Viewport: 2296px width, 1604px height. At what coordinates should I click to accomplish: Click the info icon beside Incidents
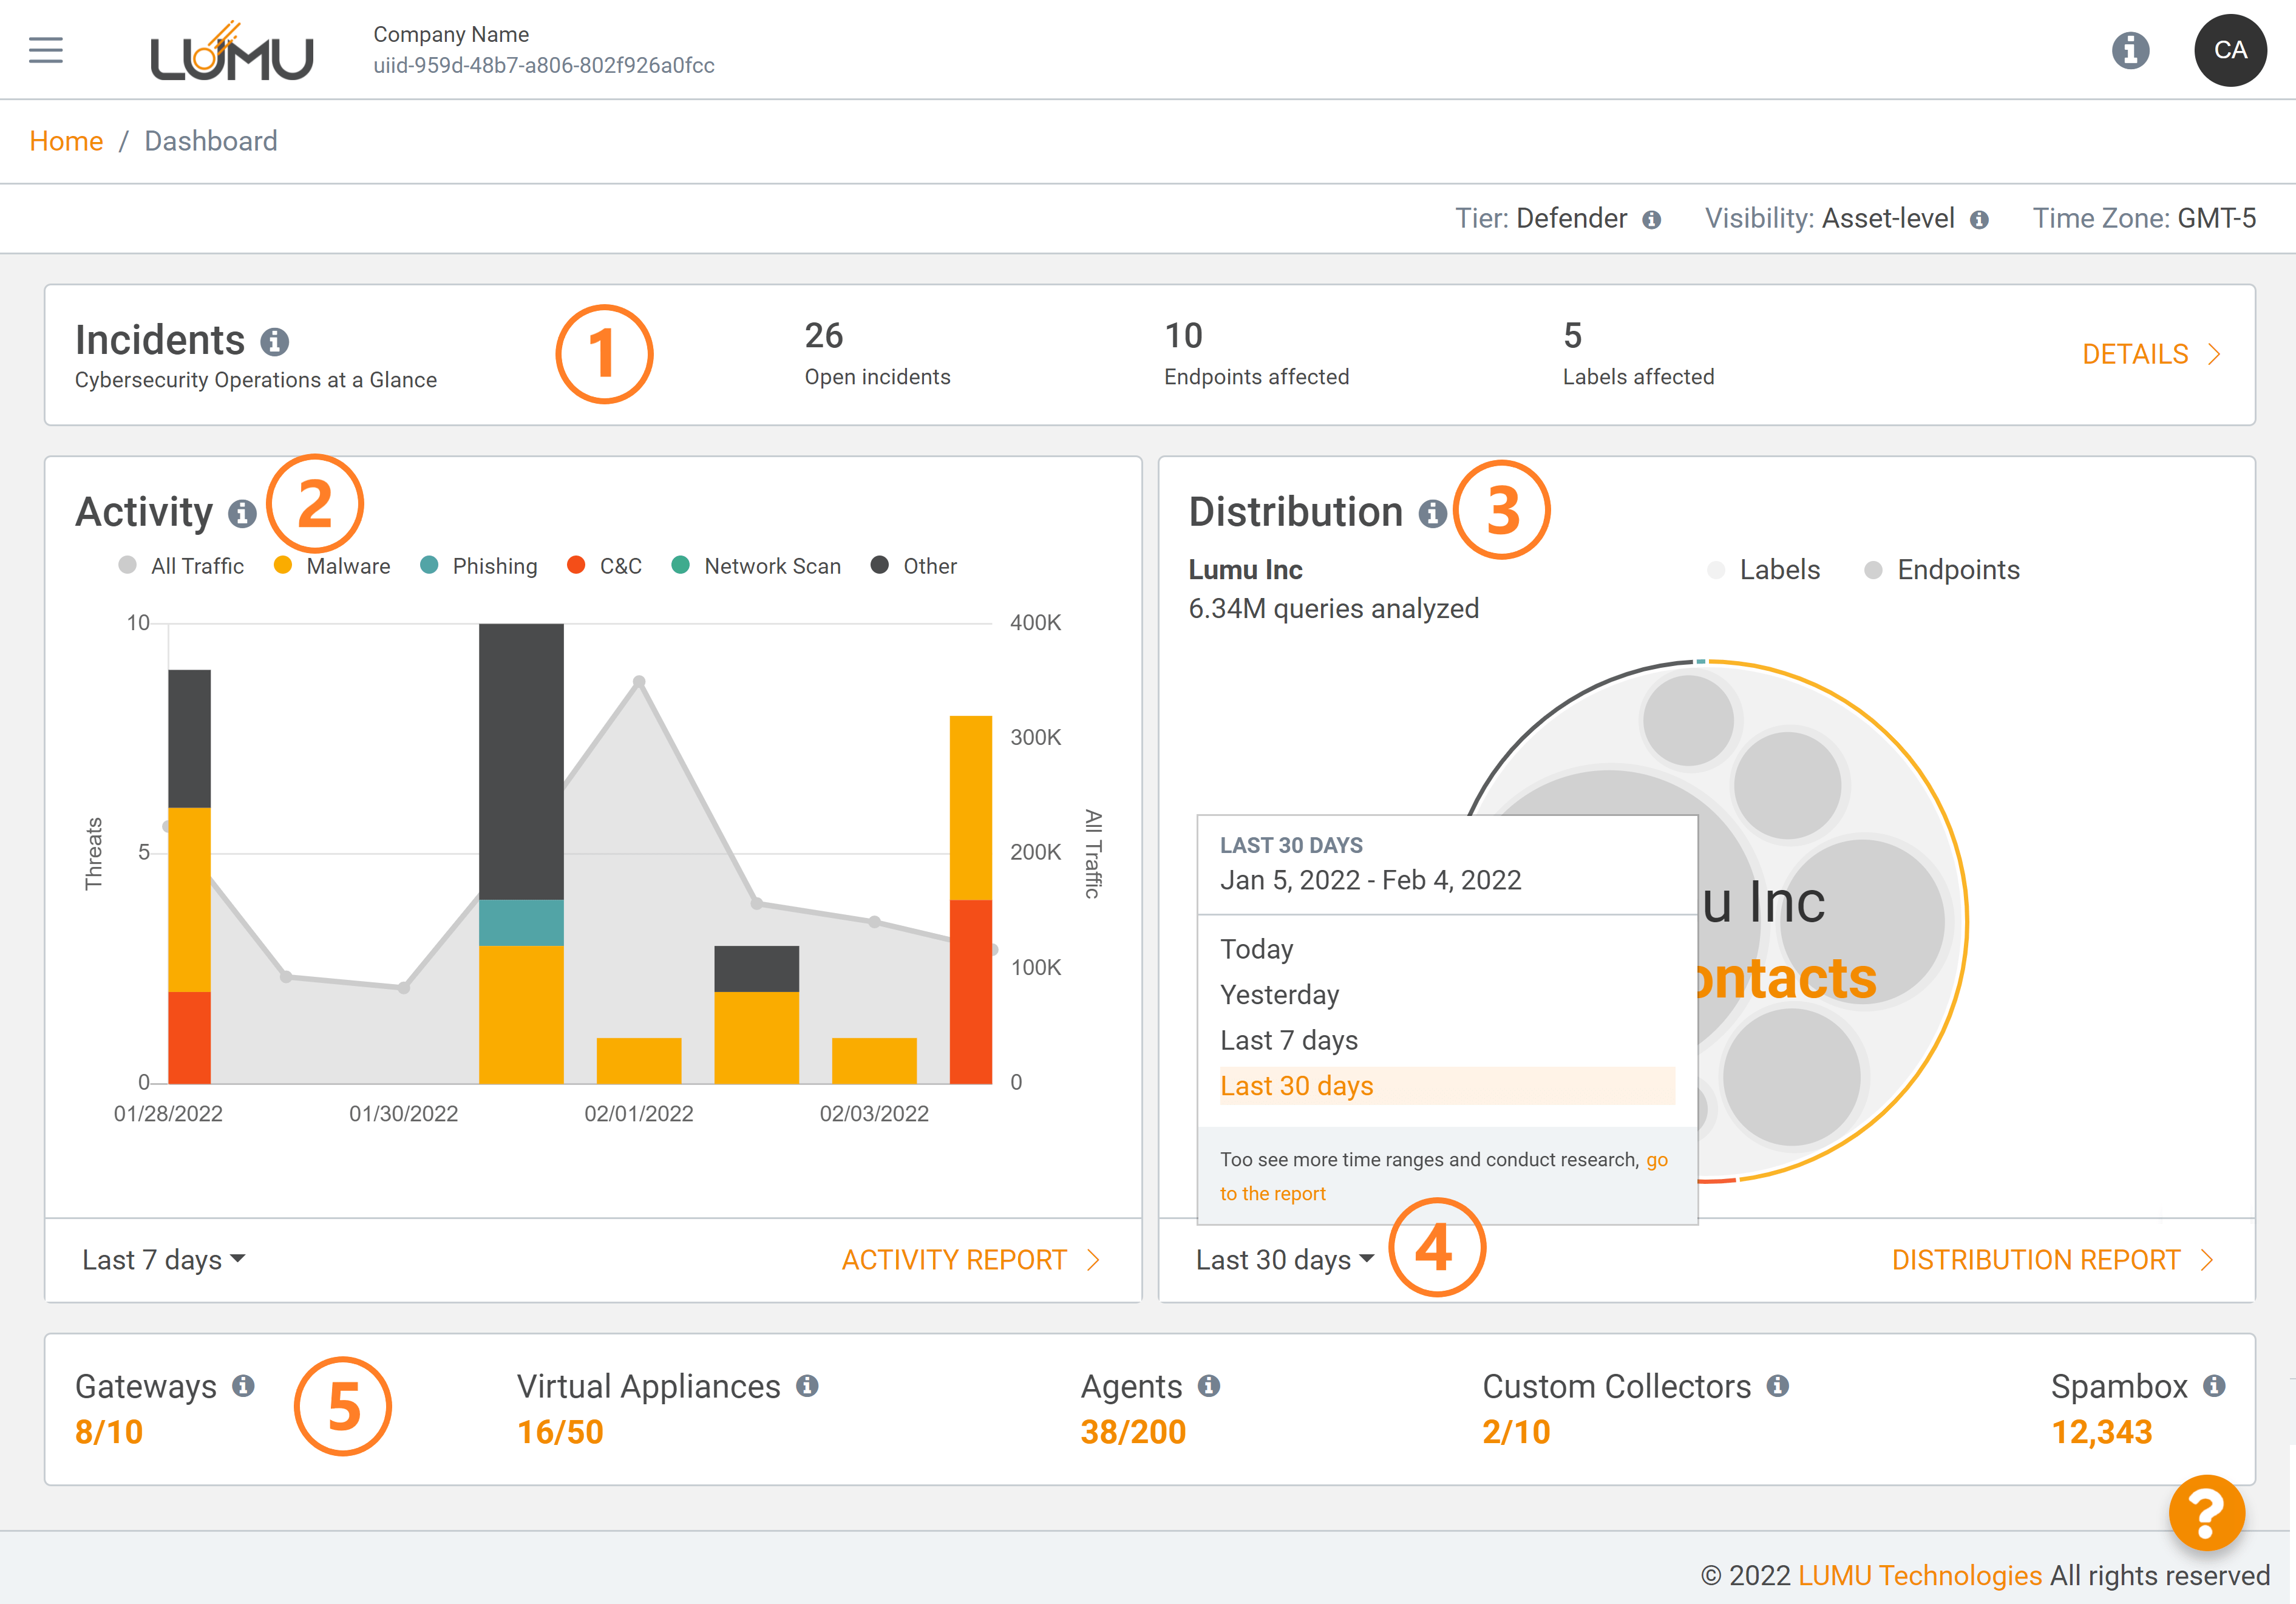tap(275, 342)
